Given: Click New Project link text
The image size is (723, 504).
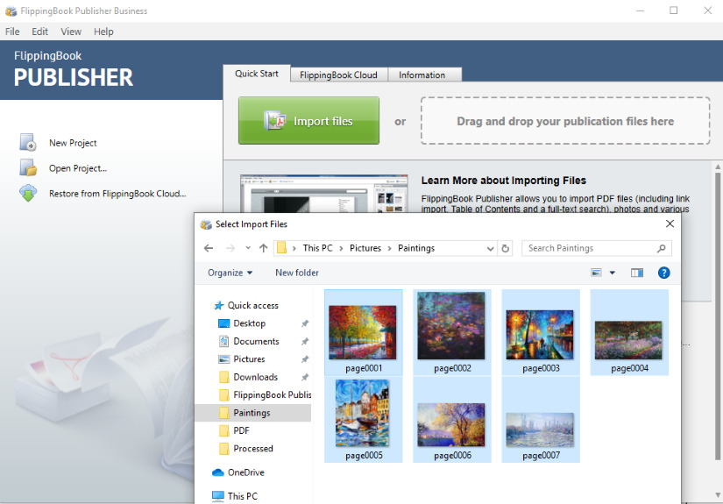Looking at the screenshot, I should 73,143.
